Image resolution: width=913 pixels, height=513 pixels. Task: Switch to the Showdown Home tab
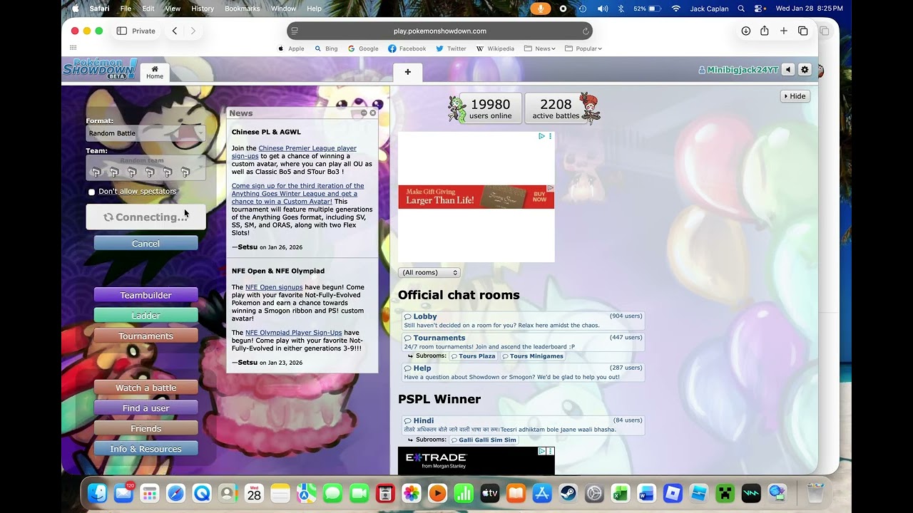click(155, 73)
